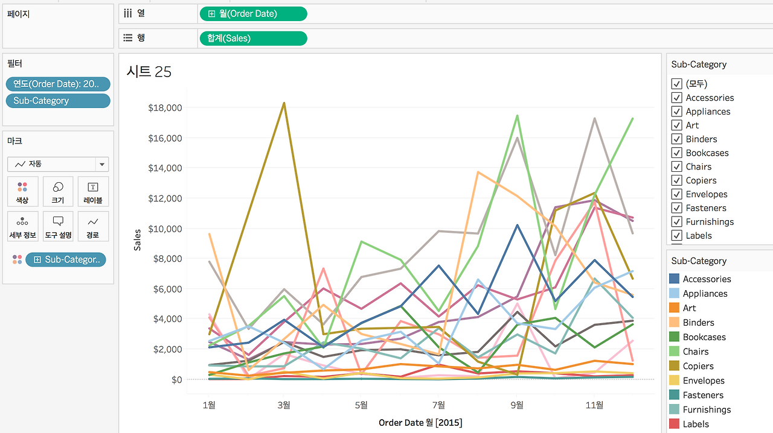Click the color dots icon beside Sub-Category pill

point(17,259)
